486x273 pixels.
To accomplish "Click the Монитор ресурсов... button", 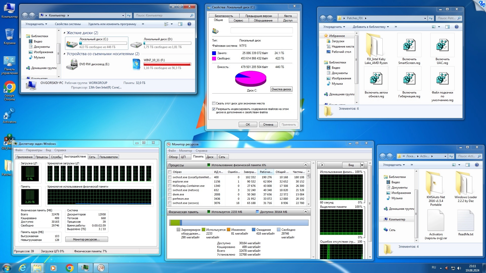I will click(x=86, y=239).
